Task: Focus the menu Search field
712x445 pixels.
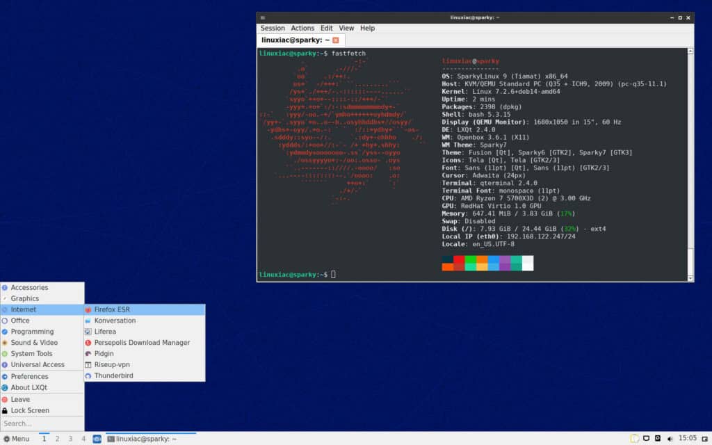Action: (42, 423)
